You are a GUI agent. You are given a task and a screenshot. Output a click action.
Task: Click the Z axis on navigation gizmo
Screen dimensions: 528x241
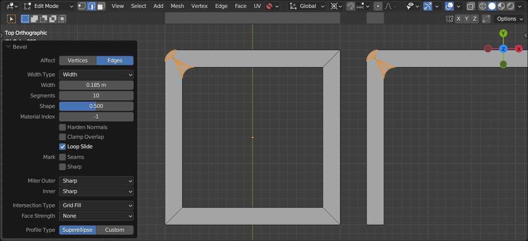point(503,49)
